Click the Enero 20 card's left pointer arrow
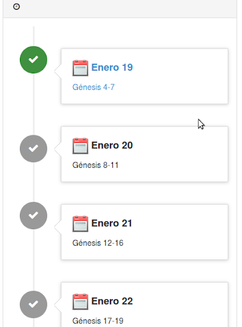The width and height of the screenshot is (242, 327). (58, 149)
